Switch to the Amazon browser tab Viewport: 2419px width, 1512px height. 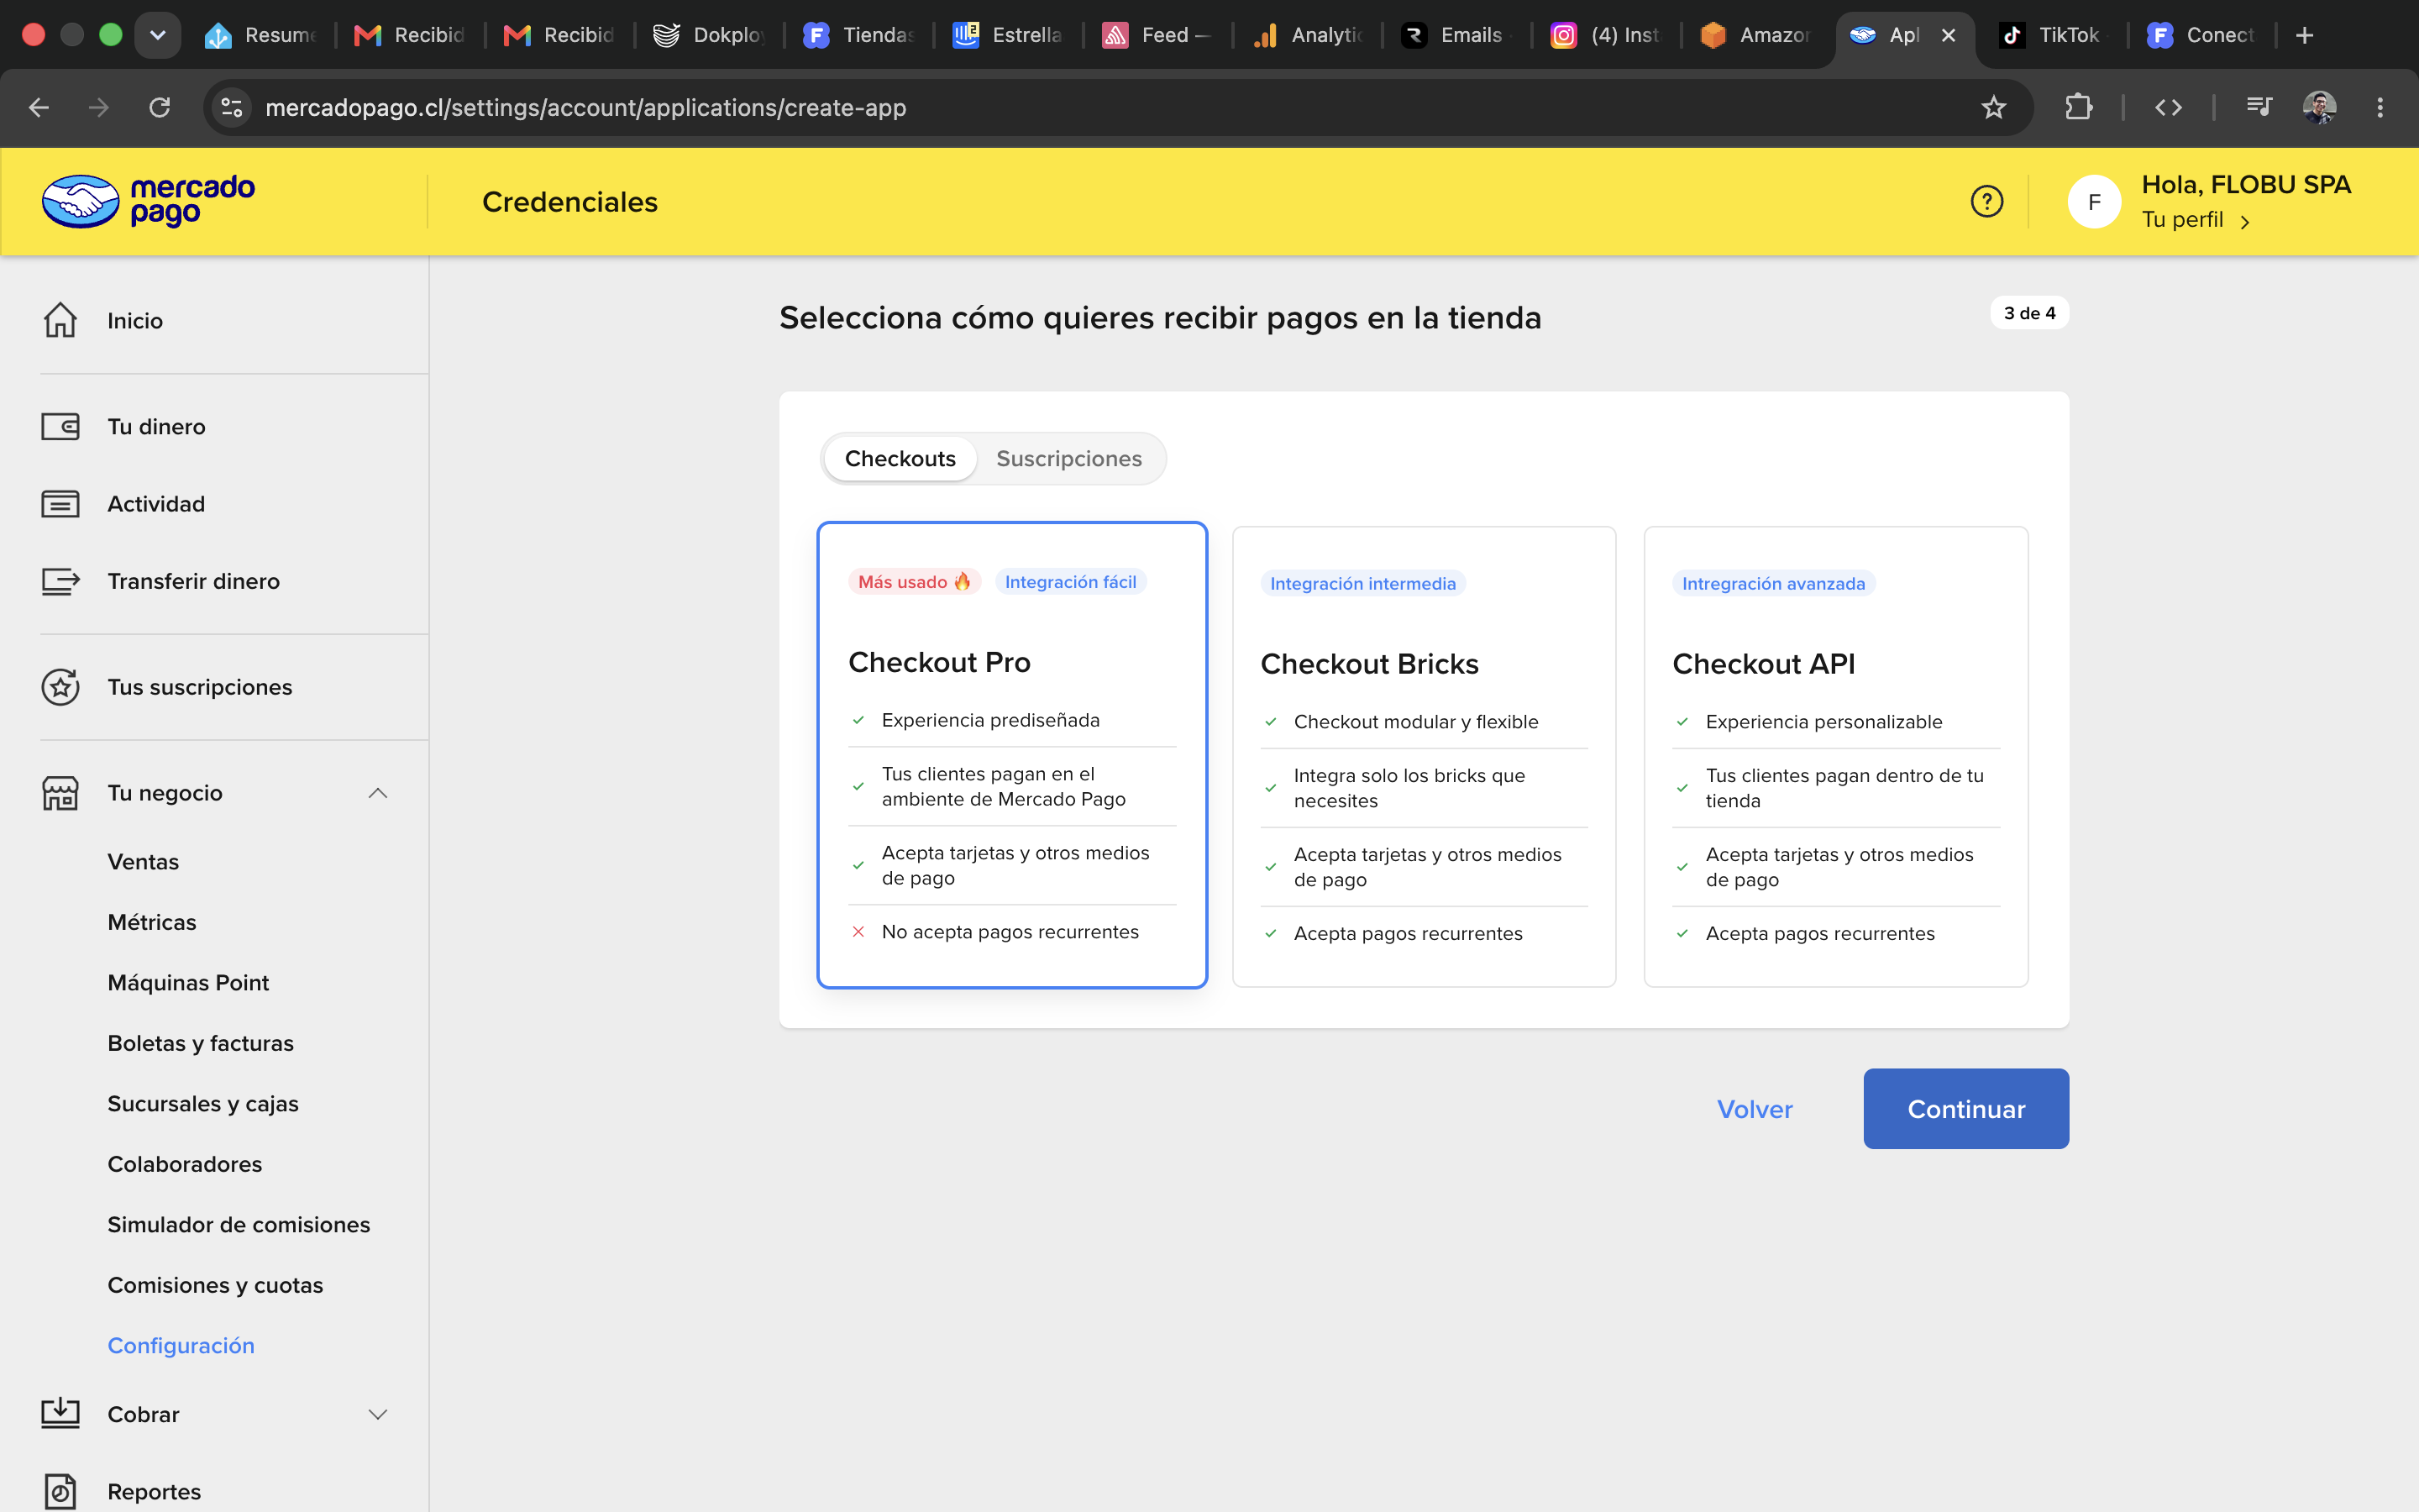click(x=1756, y=35)
